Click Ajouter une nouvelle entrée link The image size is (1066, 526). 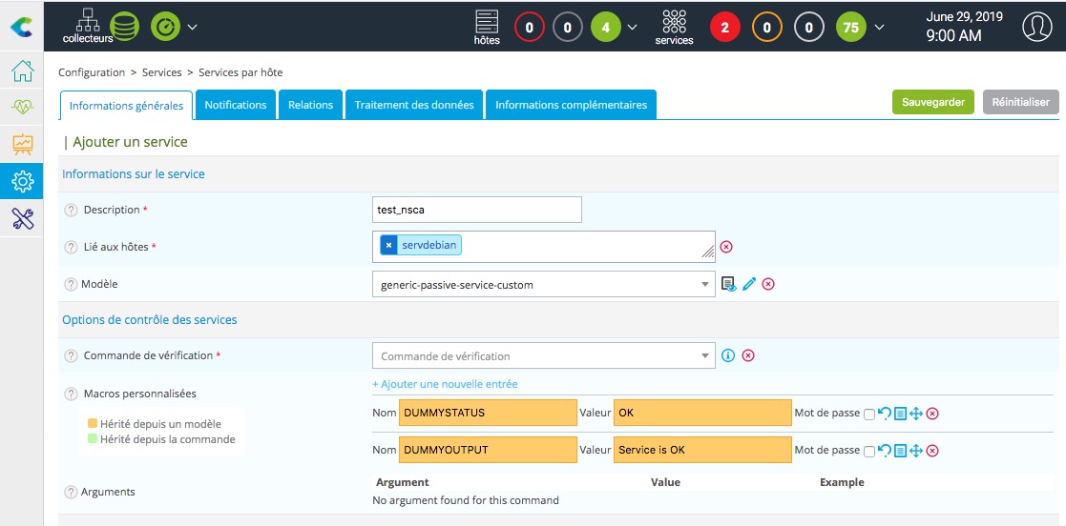coord(445,384)
